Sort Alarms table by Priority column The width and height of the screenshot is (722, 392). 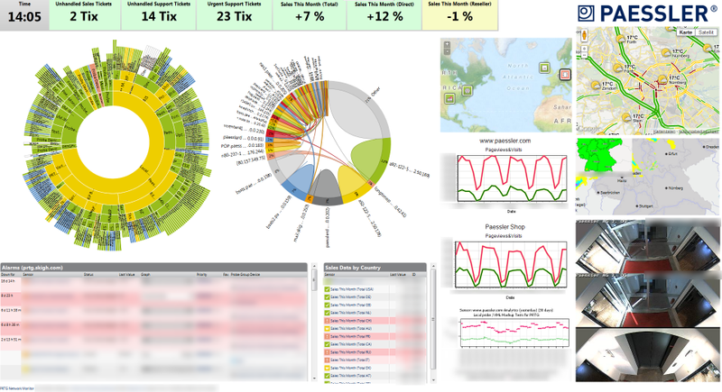coord(201,274)
